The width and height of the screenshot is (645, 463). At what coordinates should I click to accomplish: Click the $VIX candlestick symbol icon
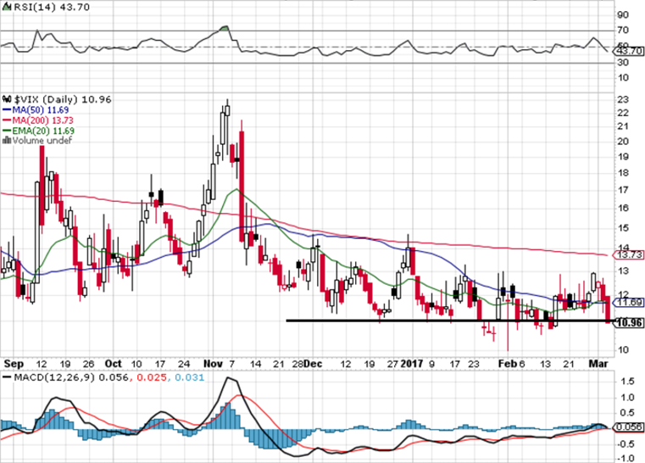tap(7, 99)
